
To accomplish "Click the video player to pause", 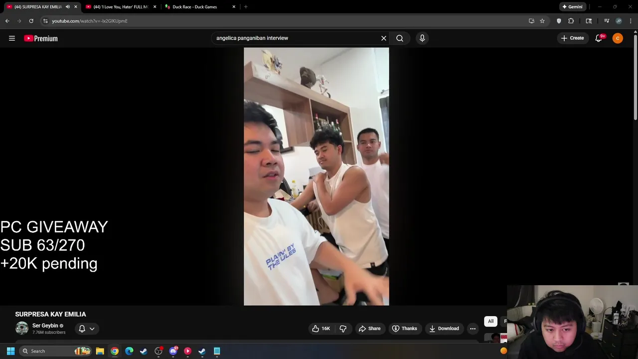I will point(316,177).
